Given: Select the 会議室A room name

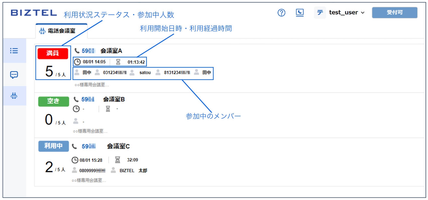Looking at the screenshot, I should coord(111,51).
